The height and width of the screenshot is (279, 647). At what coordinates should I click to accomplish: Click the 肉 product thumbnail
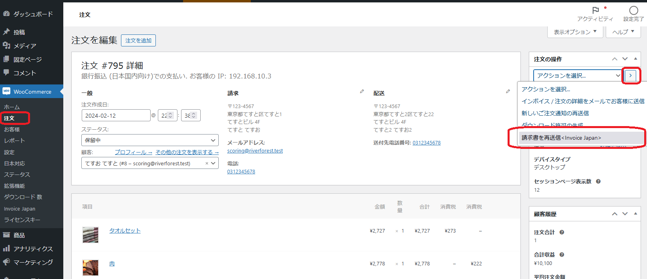coord(91,268)
